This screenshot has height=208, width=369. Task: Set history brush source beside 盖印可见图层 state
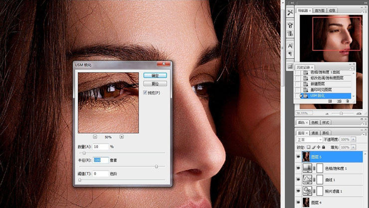(298, 90)
